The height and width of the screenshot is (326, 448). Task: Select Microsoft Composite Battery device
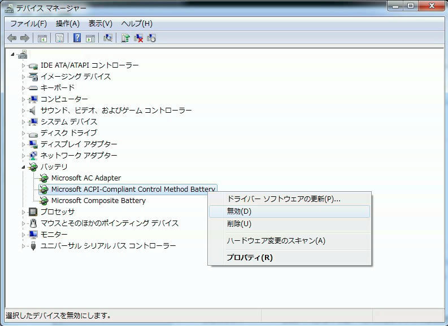(x=98, y=200)
